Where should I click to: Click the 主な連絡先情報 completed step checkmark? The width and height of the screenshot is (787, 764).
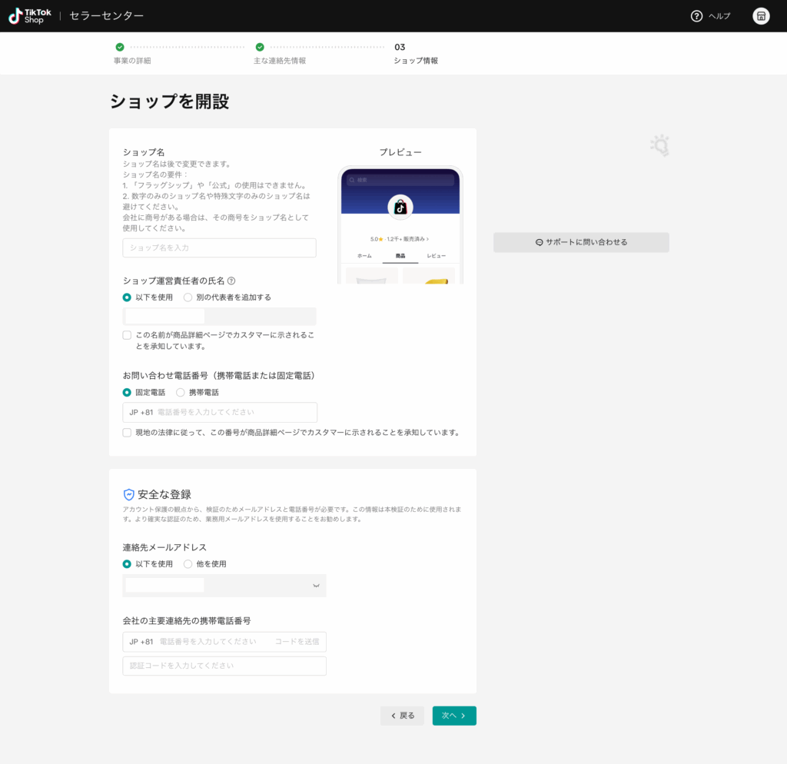[x=260, y=47]
